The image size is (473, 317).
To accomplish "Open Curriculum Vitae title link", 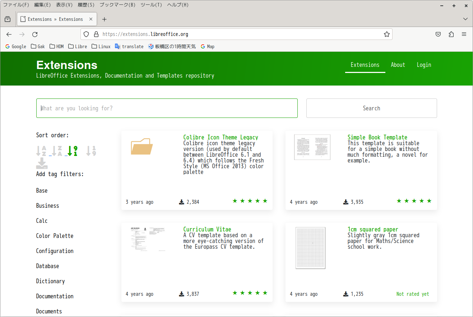I will tap(207, 229).
